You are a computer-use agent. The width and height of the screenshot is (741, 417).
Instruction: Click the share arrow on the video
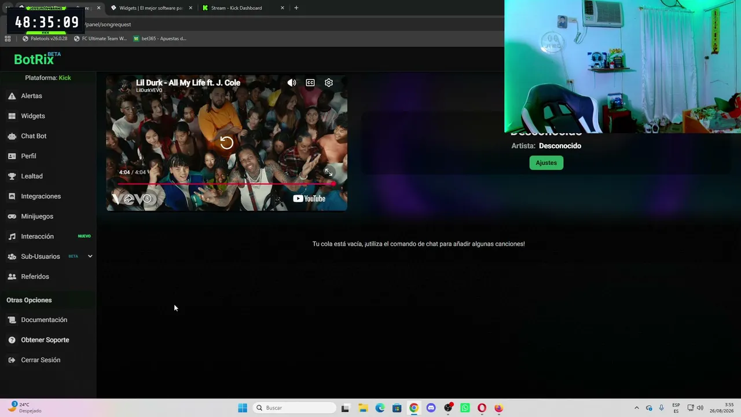point(129,199)
